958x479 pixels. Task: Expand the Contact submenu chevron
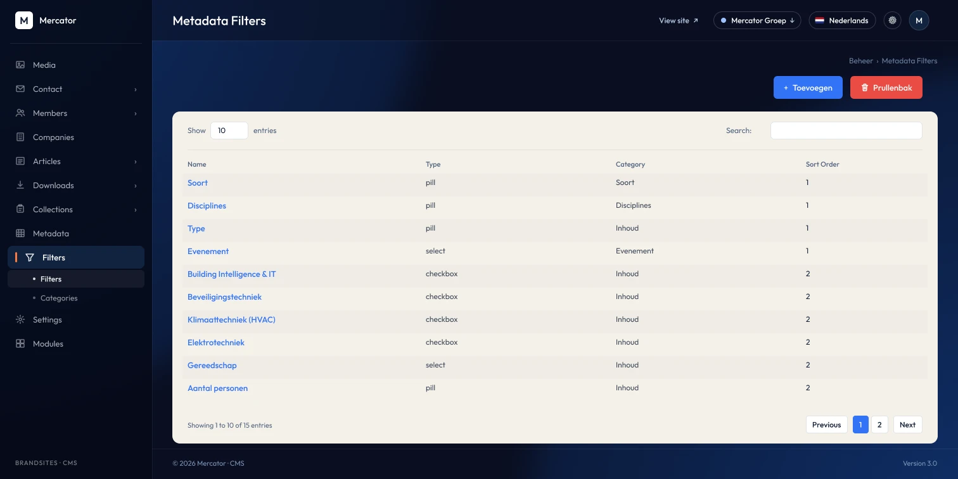pyautogui.click(x=136, y=89)
